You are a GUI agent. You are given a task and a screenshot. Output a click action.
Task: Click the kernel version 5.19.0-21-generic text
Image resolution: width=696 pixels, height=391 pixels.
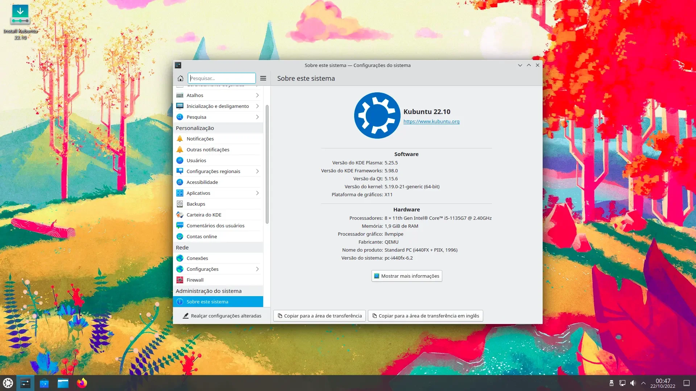pos(412,186)
